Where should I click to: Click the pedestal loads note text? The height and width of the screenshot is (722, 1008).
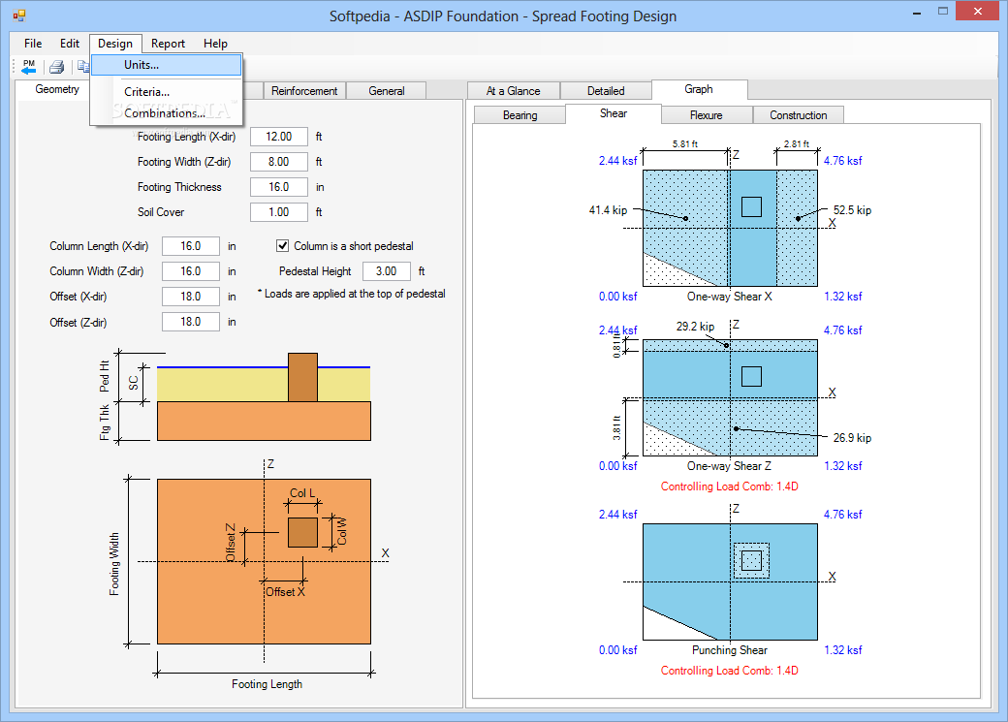coord(351,294)
